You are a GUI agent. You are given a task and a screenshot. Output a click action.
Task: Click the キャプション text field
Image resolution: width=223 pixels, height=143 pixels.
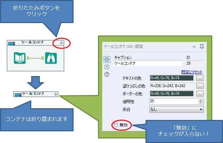[148, 63]
